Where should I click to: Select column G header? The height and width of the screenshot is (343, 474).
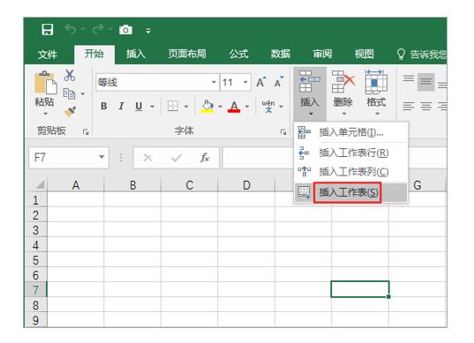coord(418,185)
